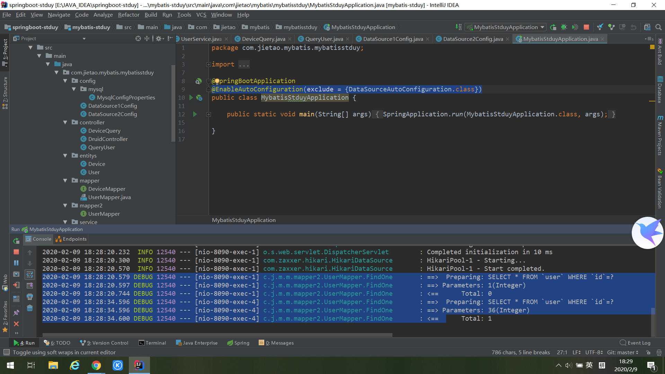The image size is (665, 374).
Task: Click the Print console output icon
Action: [x=30, y=297]
